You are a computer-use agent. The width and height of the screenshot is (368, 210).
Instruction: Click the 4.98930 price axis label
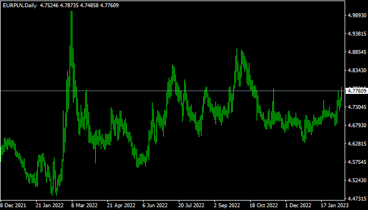coord(357,16)
